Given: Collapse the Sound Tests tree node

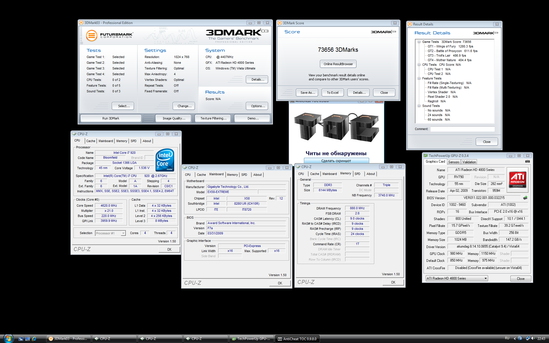Looking at the screenshot, I should 419,106.
